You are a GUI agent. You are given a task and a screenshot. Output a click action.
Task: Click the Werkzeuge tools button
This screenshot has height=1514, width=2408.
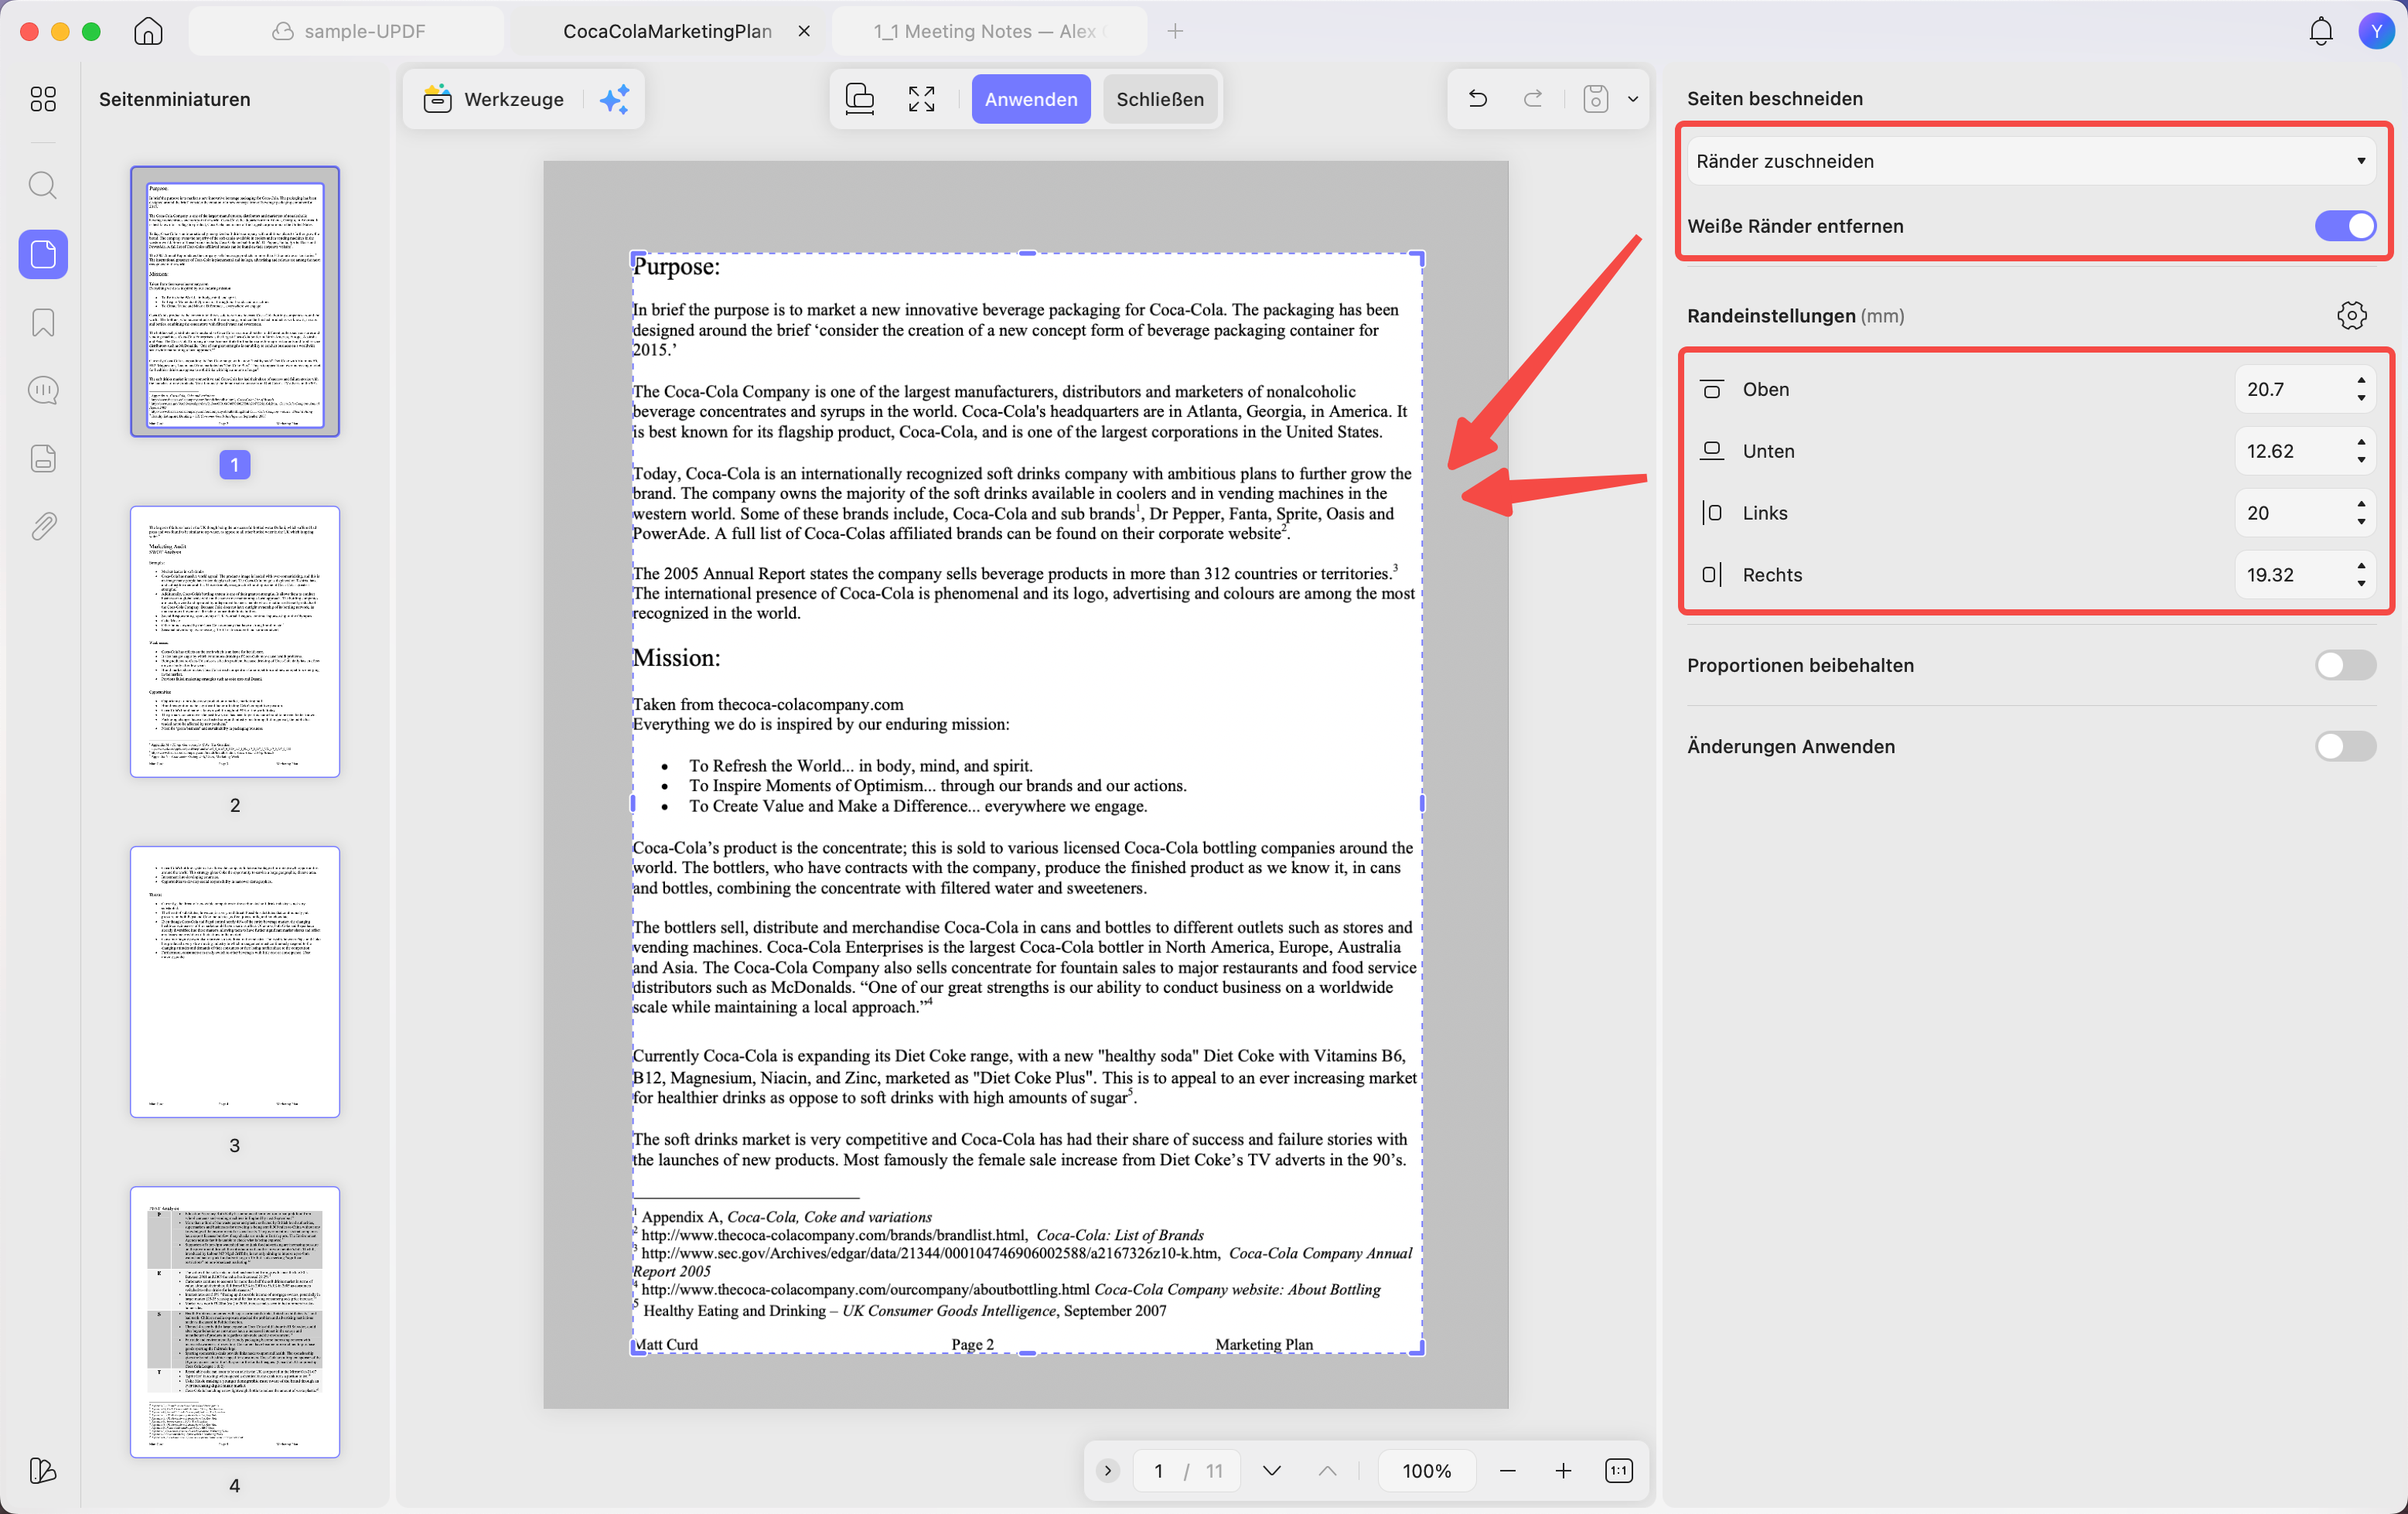pos(494,99)
